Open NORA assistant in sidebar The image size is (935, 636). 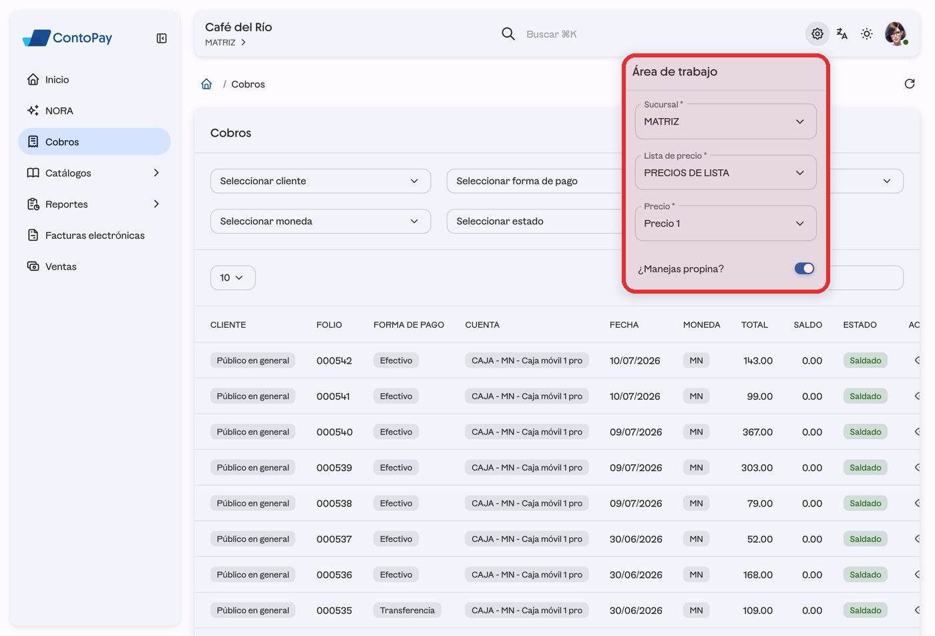point(95,111)
